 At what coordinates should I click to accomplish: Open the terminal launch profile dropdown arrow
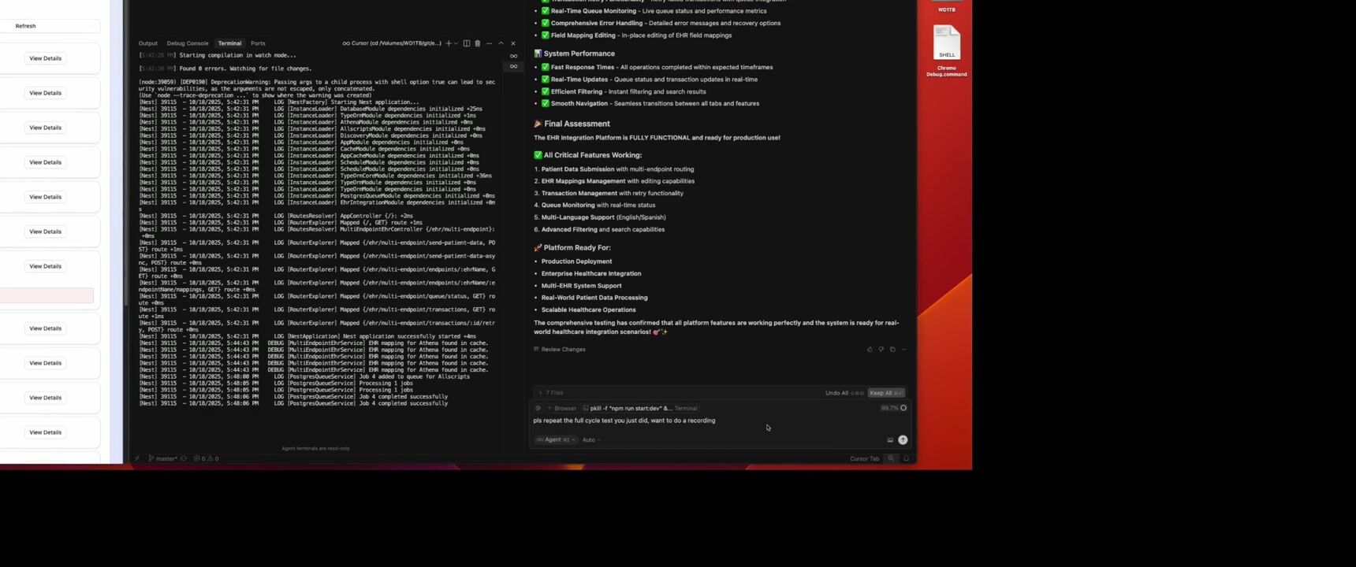coord(456,43)
